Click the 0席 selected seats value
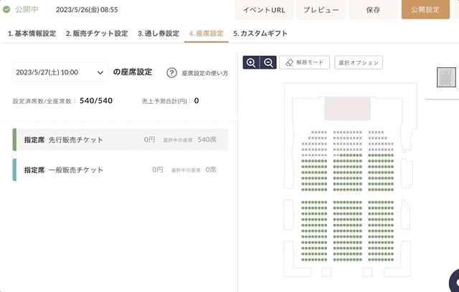Screen dimensions: 459x292 tap(211, 170)
